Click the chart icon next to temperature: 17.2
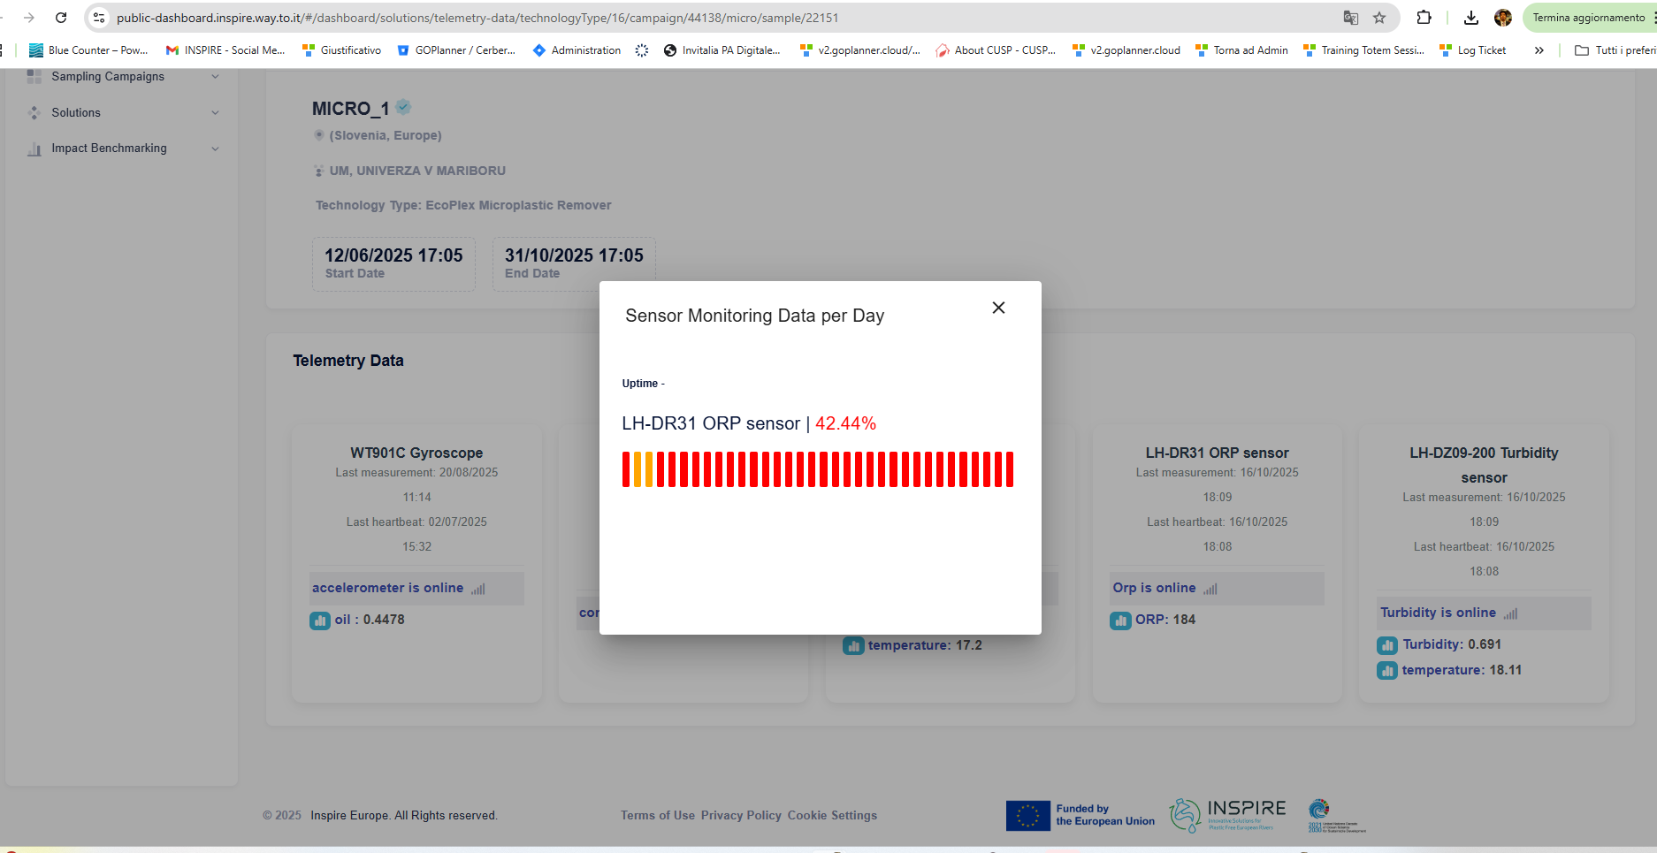The height and width of the screenshot is (853, 1657). pos(853,646)
